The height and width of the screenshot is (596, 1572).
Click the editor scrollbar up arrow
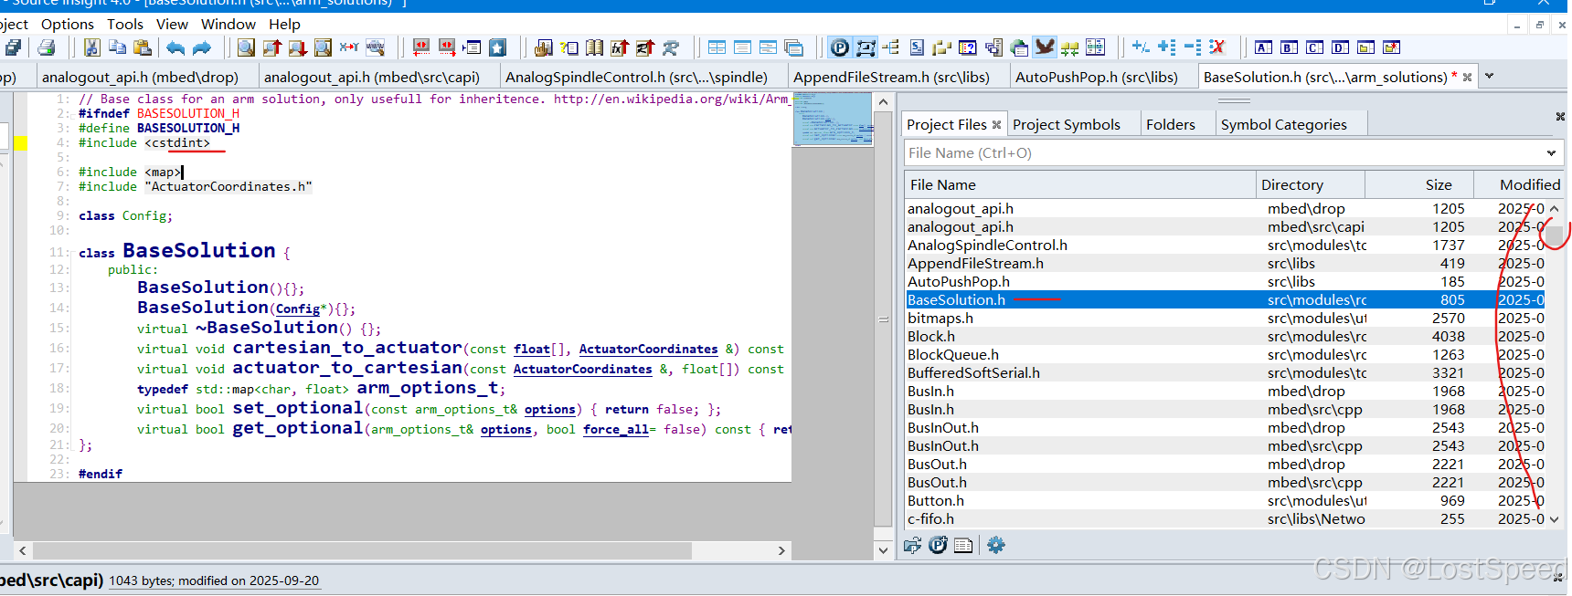point(883,102)
